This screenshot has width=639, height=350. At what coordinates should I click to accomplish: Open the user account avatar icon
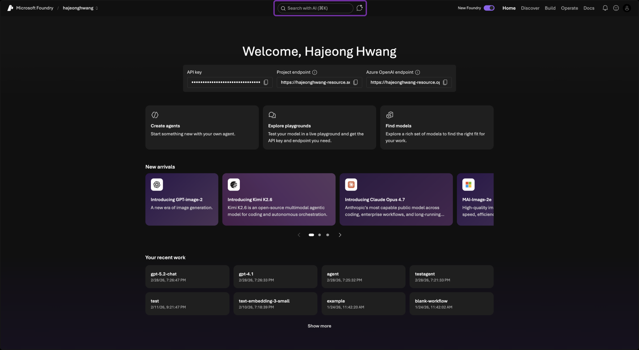(x=627, y=8)
